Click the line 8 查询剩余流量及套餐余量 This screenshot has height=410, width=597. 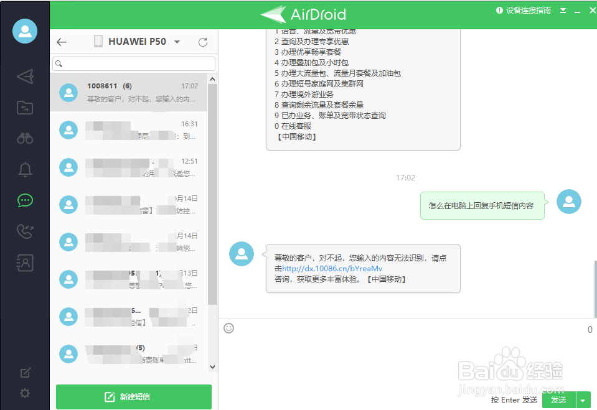(x=319, y=105)
